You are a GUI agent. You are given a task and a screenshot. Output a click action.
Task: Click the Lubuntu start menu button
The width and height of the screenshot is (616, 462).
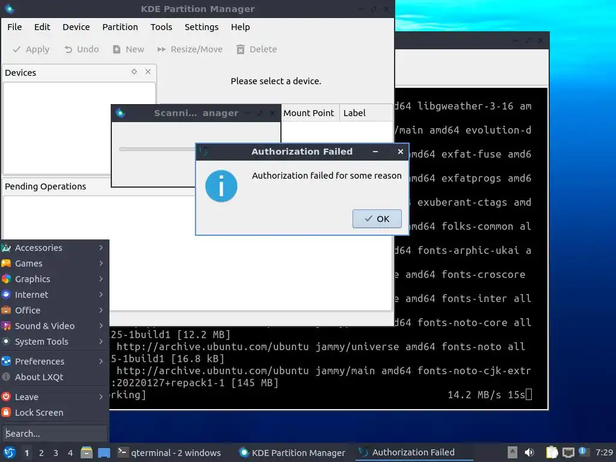10,453
